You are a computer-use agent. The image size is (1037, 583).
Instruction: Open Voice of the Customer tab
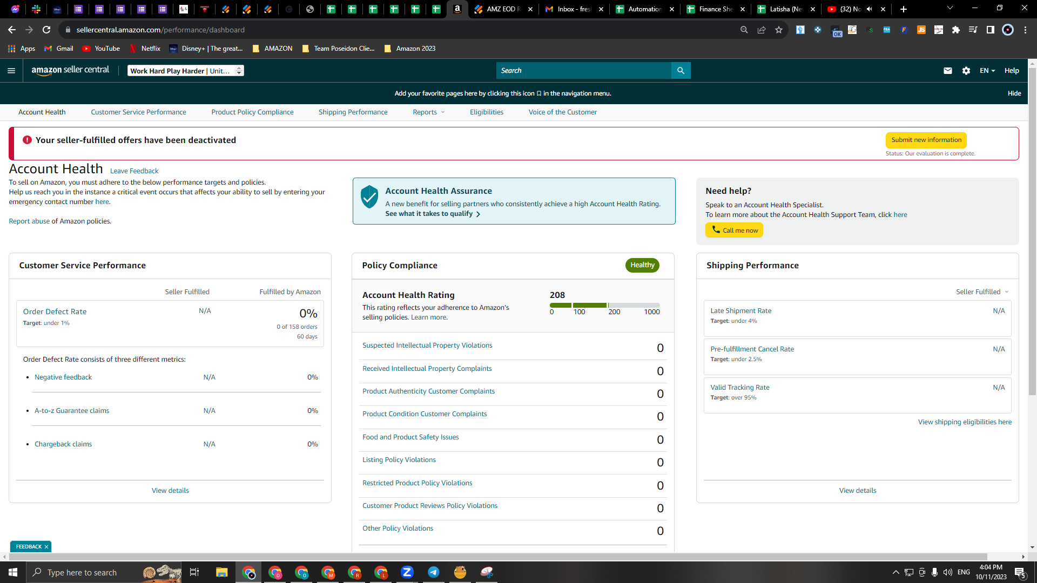point(562,112)
